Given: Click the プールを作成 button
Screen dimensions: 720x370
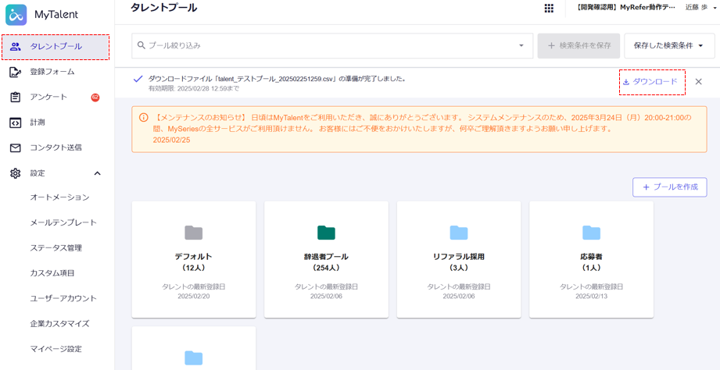Looking at the screenshot, I should pyautogui.click(x=669, y=187).
